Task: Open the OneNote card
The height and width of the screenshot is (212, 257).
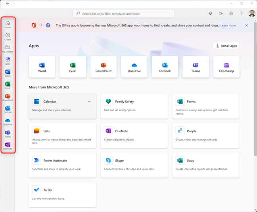Action: 134,135
